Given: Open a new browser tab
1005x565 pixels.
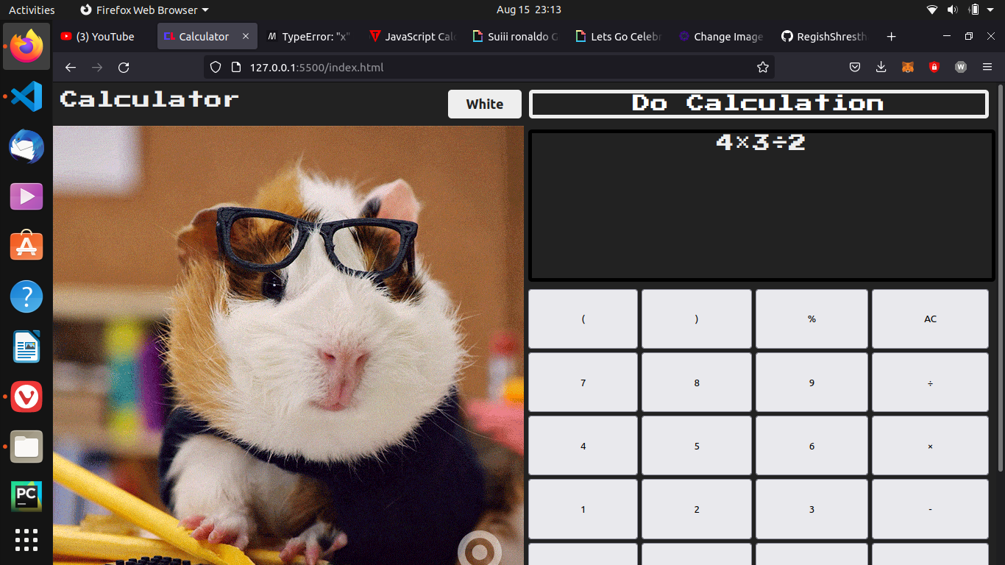Looking at the screenshot, I should (891, 37).
